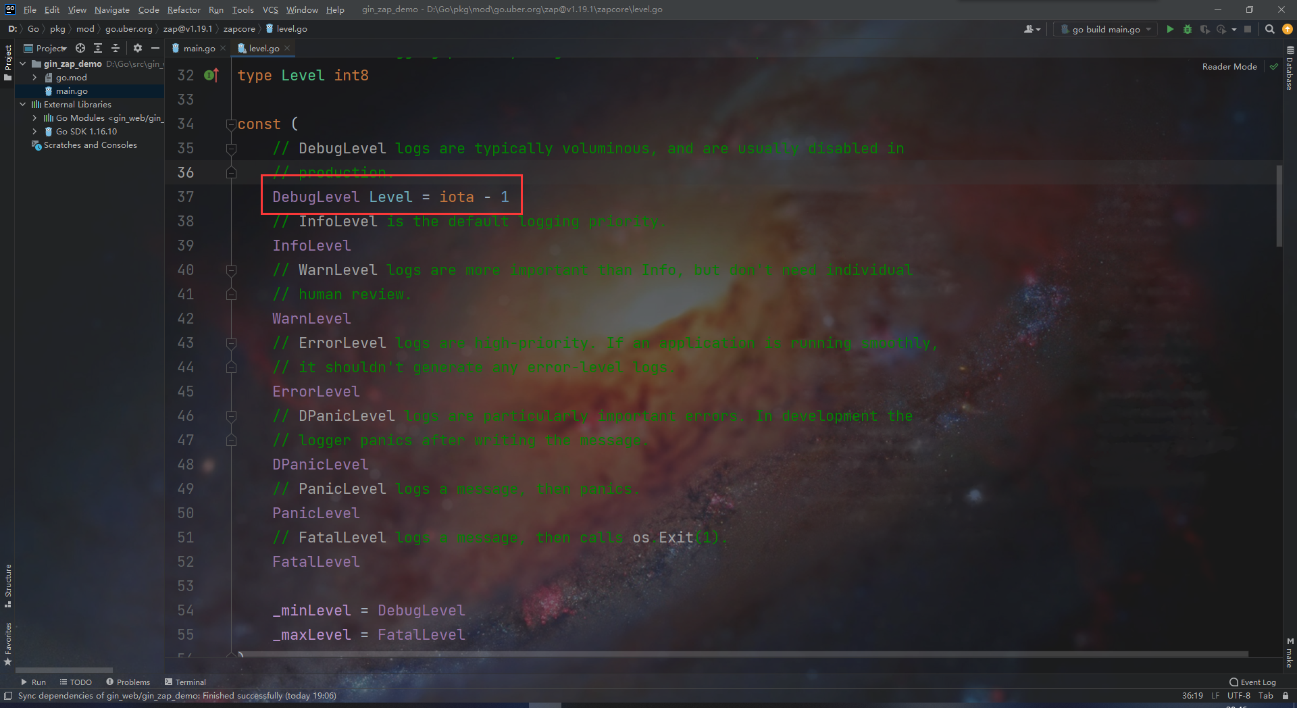Open the Navigate menu

click(111, 9)
